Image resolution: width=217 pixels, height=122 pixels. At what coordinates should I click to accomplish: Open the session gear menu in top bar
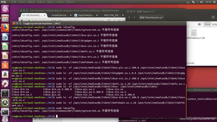pos(214,2)
